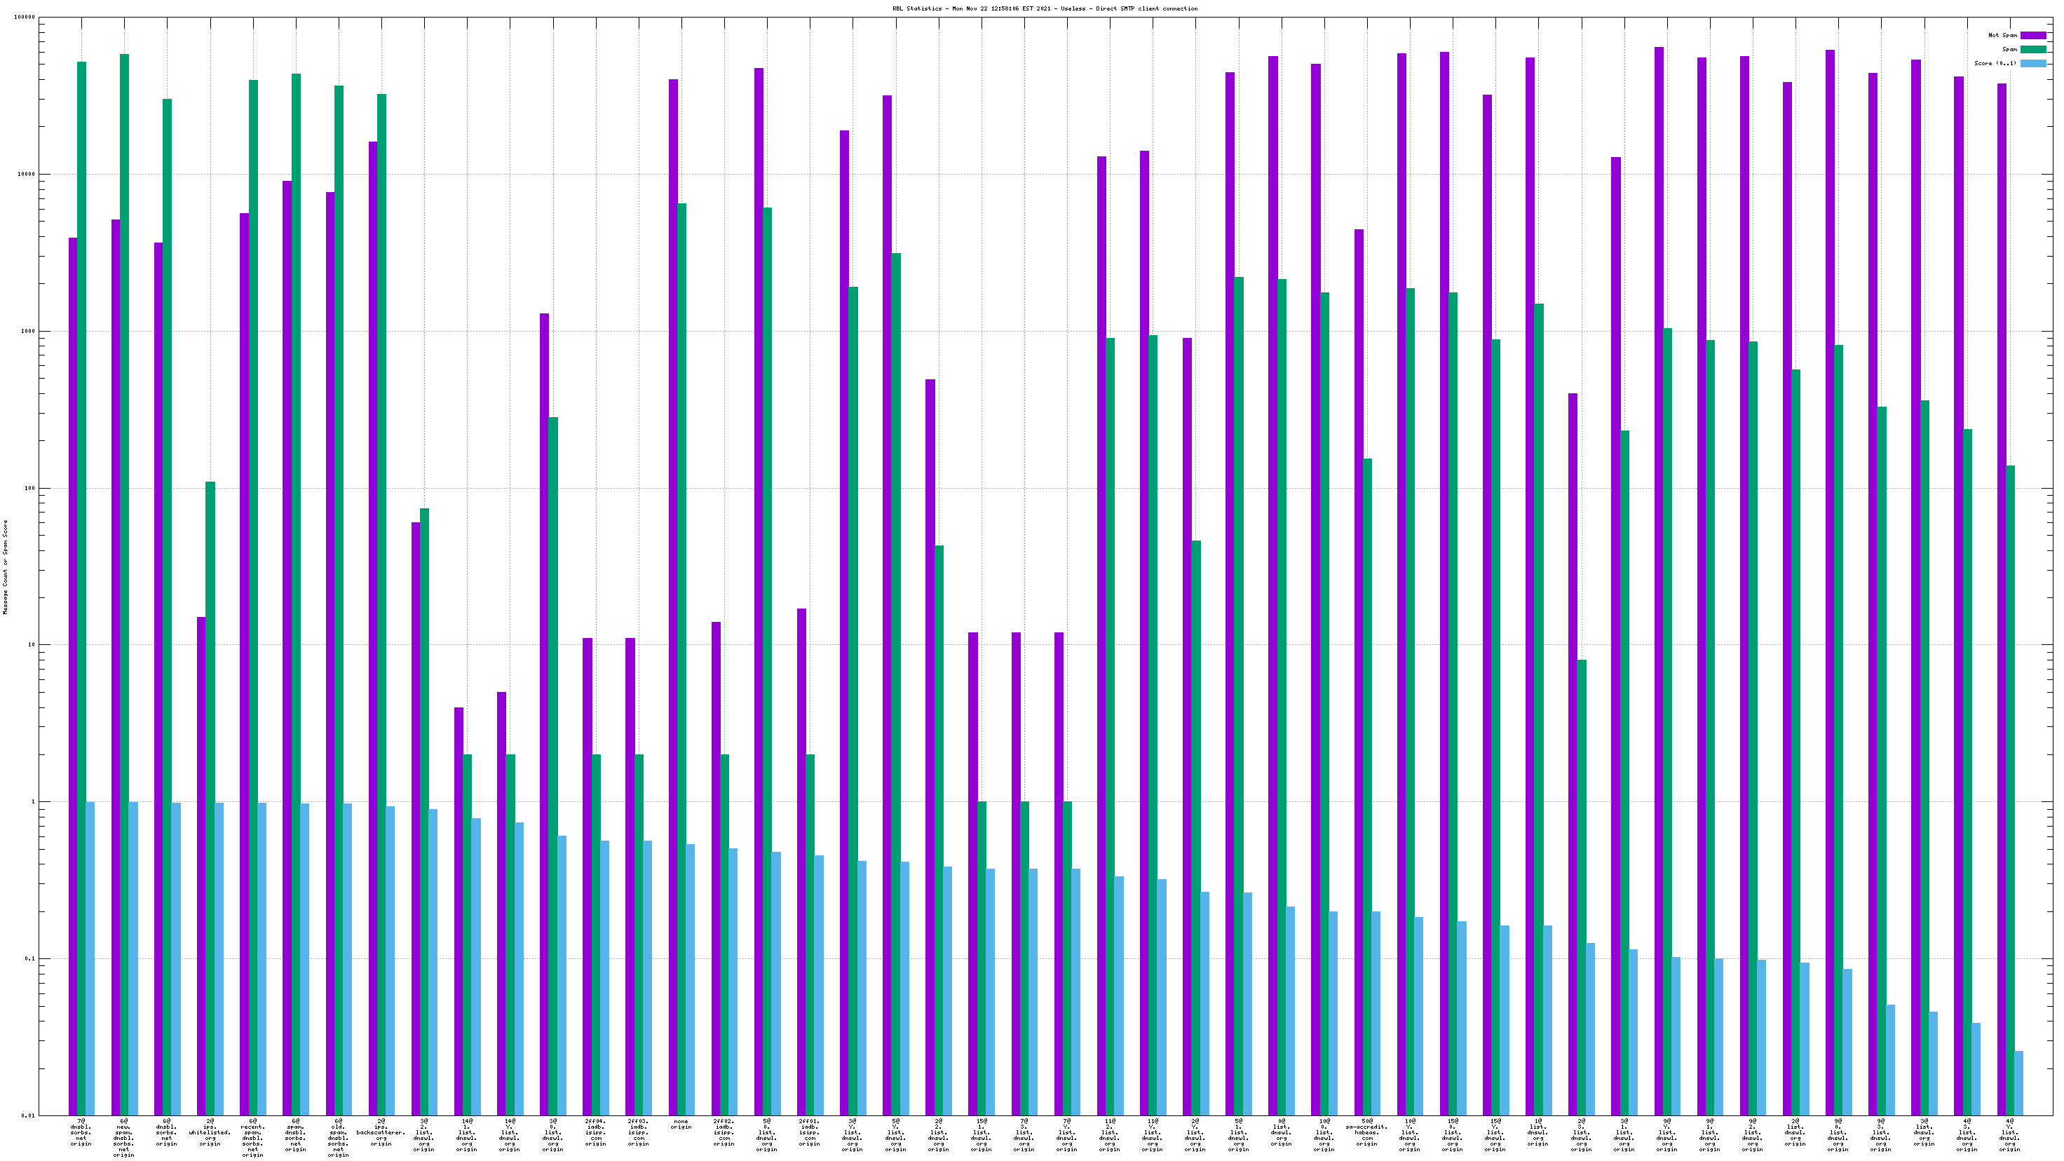The height and width of the screenshot is (1161, 2064).
Task: Click the green Spam legend swatch
Action: [x=2032, y=50]
